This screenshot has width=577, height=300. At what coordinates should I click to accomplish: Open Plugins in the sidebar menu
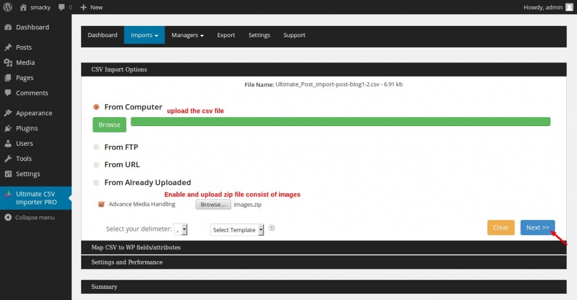pyautogui.click(x=27, y=128)
